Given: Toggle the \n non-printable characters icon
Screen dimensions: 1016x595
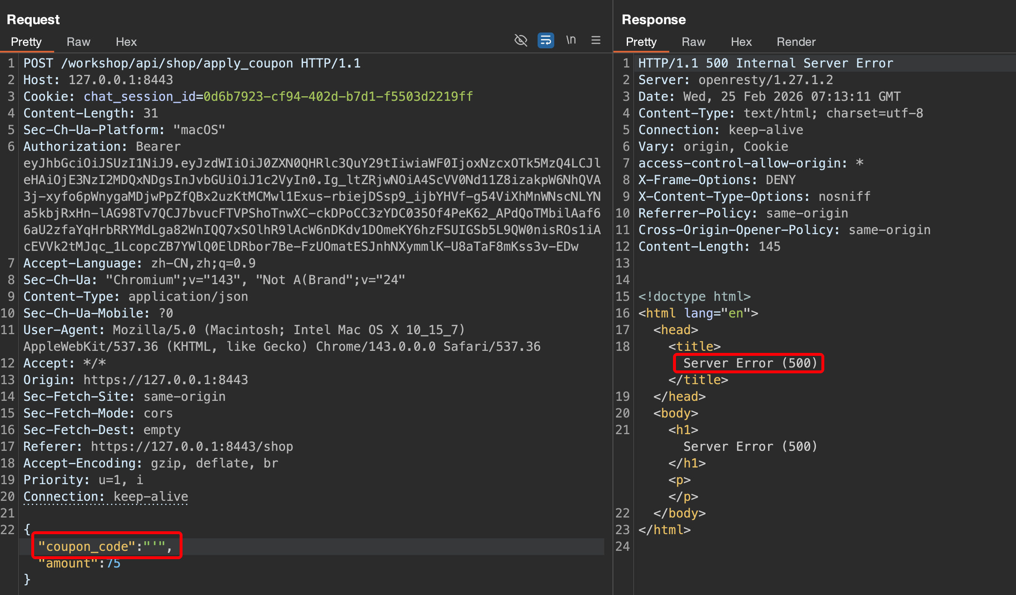Looking at the screenshot, I should (571, 40).
